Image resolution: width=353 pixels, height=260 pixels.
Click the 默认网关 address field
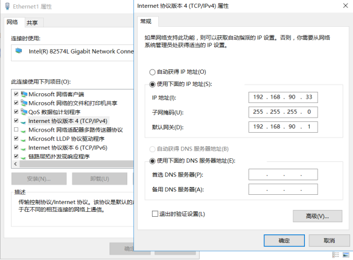(283, 127)
